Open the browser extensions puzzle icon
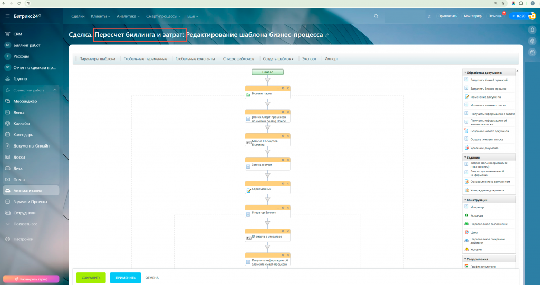The width and height of the screenshot is (540, 285). click(521, 3)
